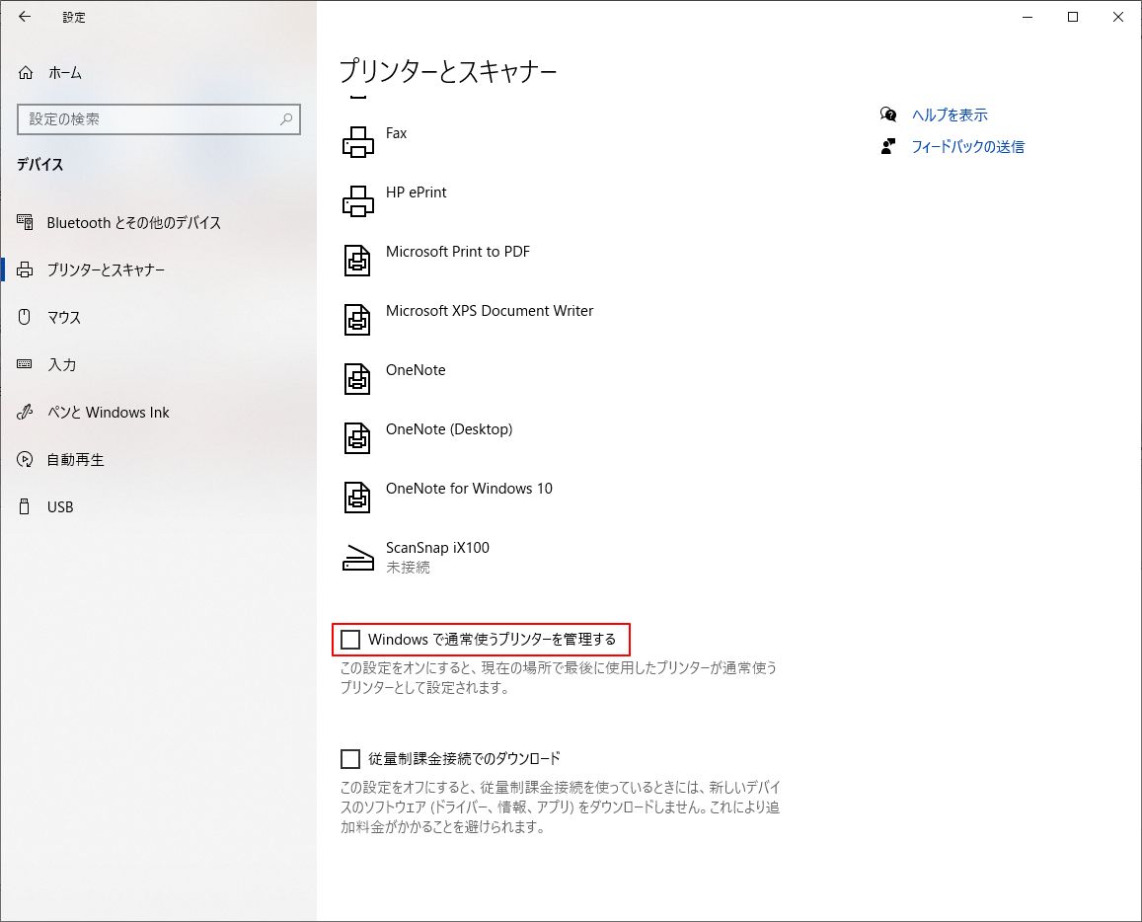The height and width of the screenshot is (922, 1142).
Task: Open the ヘルプを表示 link
Action: pyautogui.click(x=950, y=115)
